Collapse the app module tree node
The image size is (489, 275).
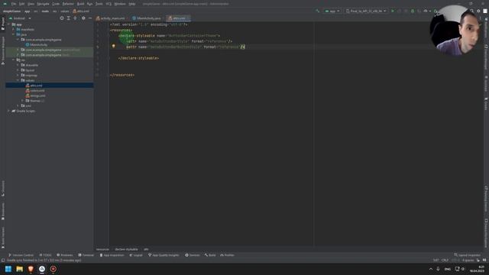(x=8, y=24)
